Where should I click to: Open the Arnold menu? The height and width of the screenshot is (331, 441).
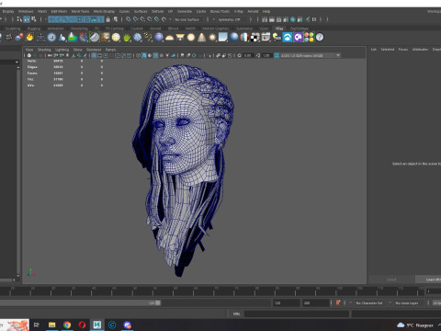pos(253,11)
